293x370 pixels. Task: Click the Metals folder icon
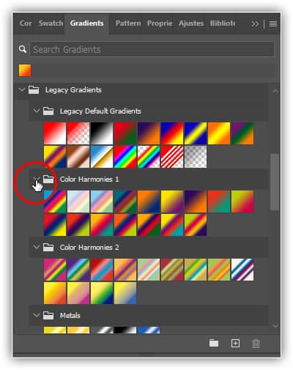(x=48, y=315)
